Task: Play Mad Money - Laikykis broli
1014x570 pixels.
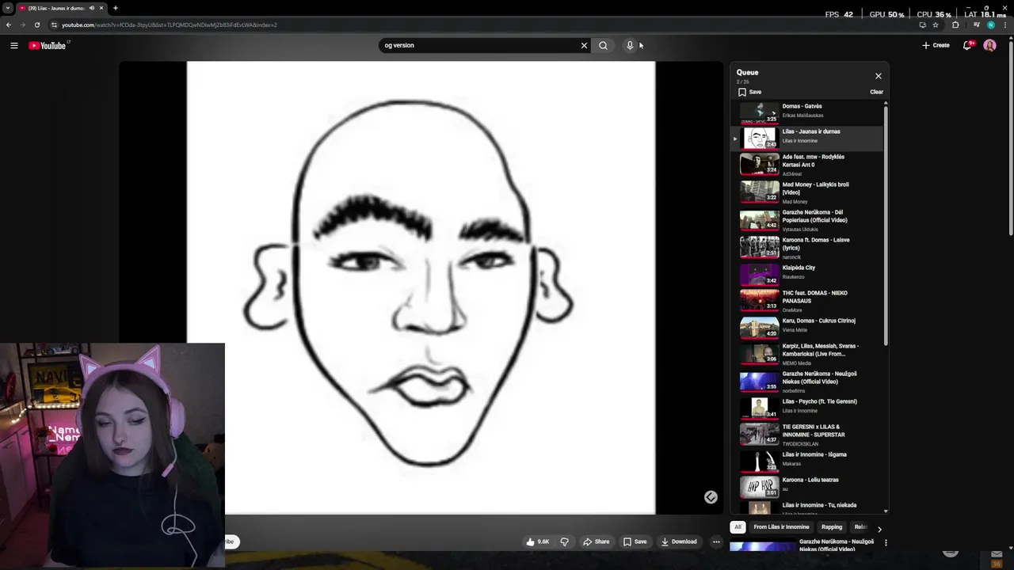Action: (x=806, y=192)
